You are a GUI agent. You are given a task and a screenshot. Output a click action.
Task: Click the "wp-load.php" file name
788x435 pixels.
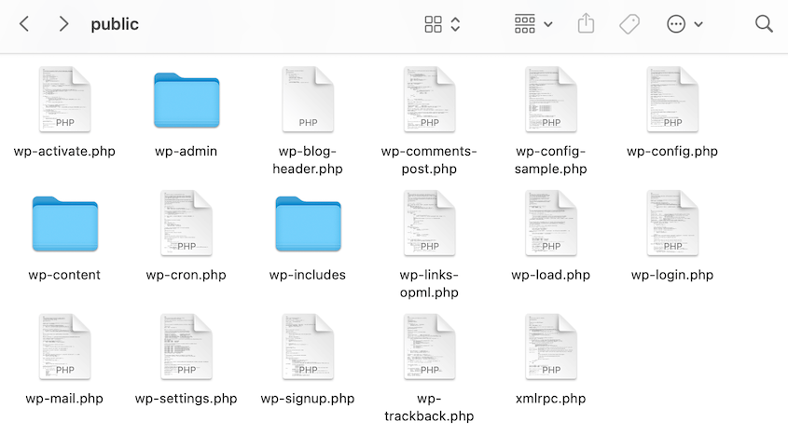pos(551,275)
